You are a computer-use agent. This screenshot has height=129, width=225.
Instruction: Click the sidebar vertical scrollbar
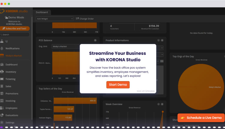click(x=32, y=67)
